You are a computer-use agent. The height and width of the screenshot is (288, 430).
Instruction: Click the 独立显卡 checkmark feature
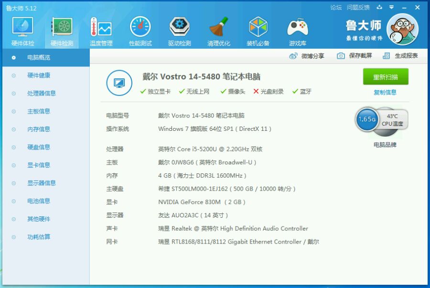[155, 92]
